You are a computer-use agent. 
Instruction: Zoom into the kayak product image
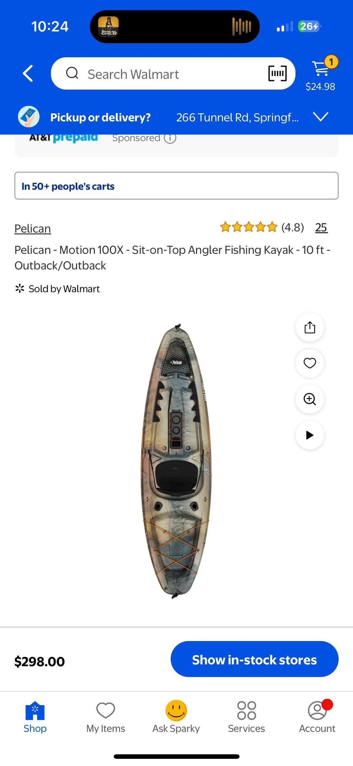tap(310, 399)
